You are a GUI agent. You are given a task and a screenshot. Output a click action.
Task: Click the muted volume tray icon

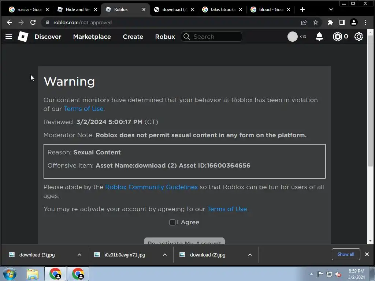point(338,274)
